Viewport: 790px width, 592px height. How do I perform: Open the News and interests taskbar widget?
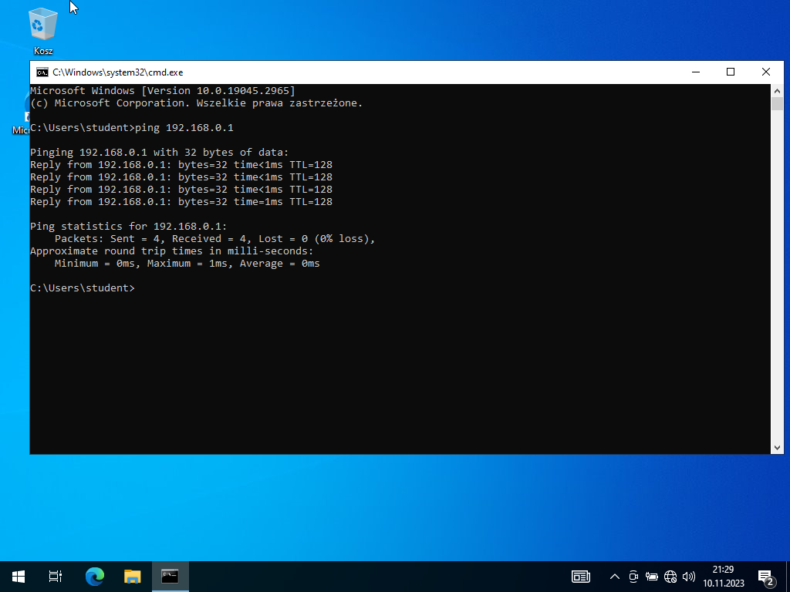click(580, 577)
